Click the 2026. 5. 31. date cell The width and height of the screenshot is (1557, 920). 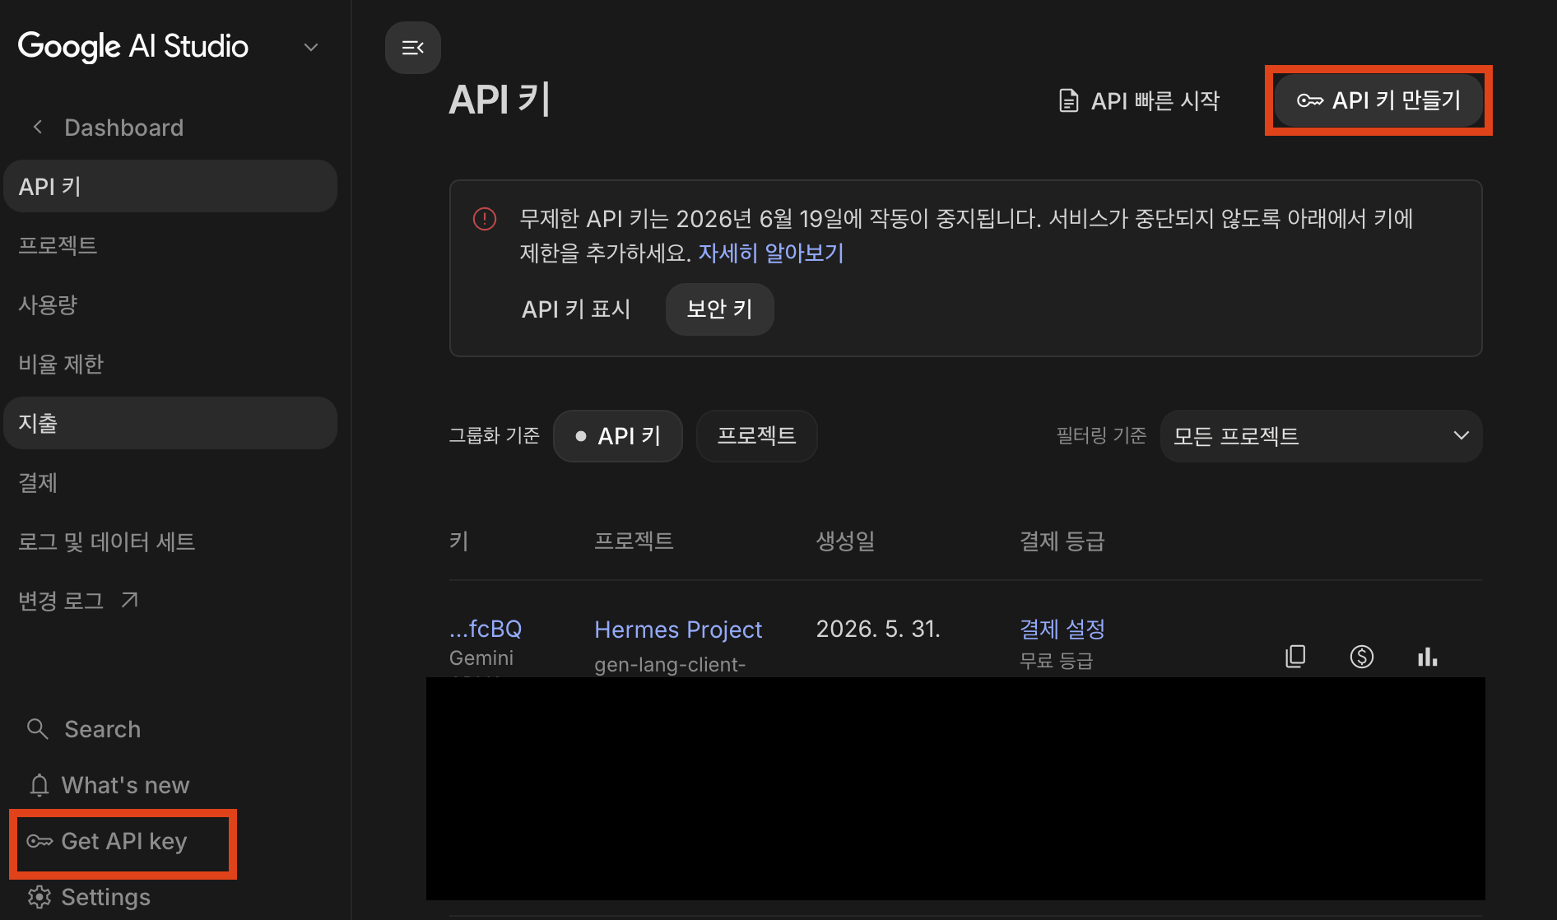pyautogui.click(x=878, y=629)
